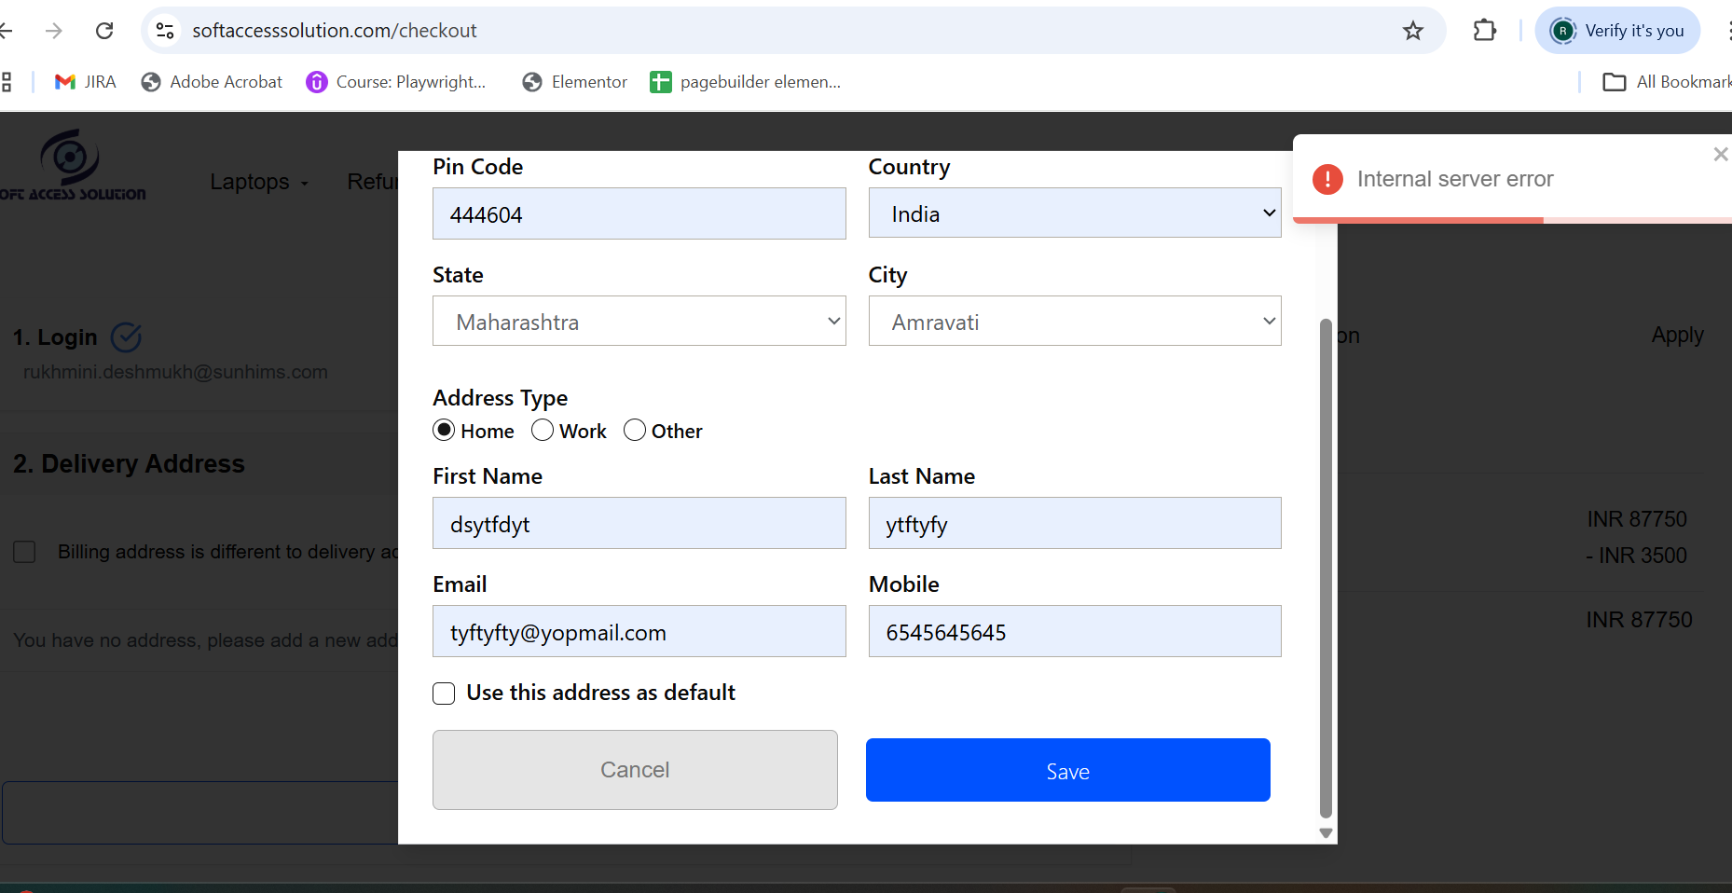Open the Country dropdown showing India
Viewport: 1732px width, 893px height.
[x=1075, y=213]
